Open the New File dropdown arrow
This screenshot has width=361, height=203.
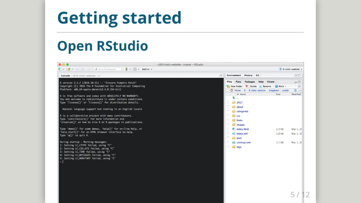63,69
